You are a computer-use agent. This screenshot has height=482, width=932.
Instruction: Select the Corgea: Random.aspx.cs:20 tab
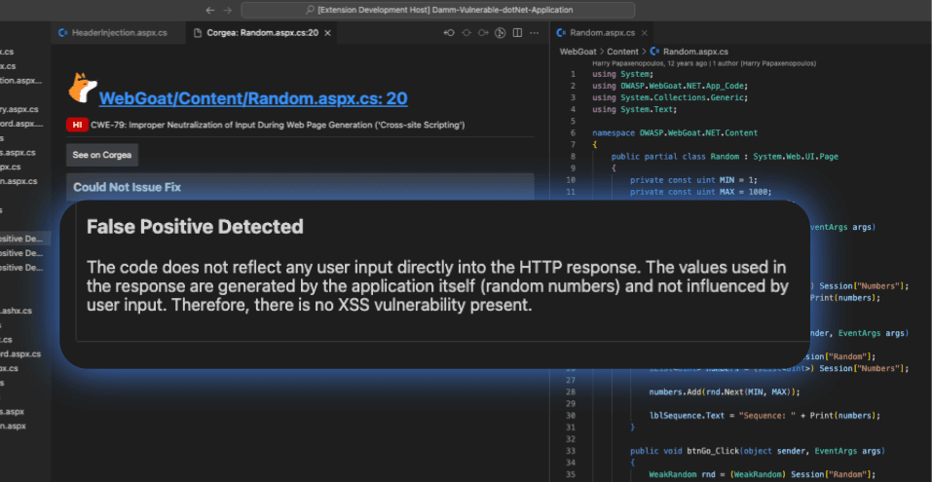(255, 32)
